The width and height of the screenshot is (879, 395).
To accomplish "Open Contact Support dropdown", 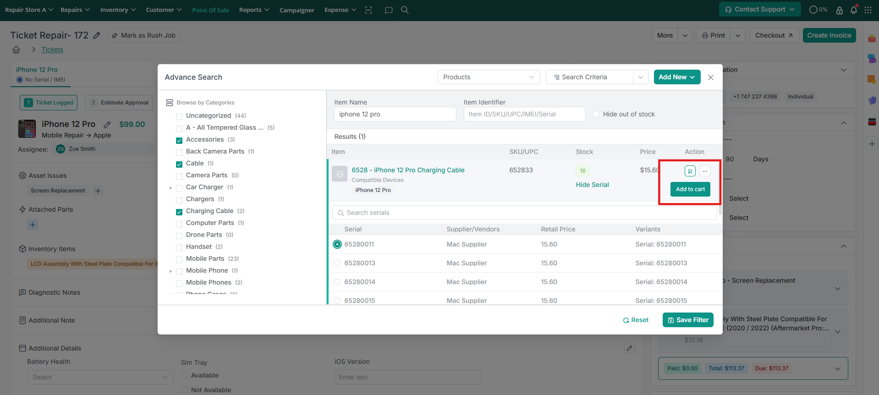I will tap(760, 9).
